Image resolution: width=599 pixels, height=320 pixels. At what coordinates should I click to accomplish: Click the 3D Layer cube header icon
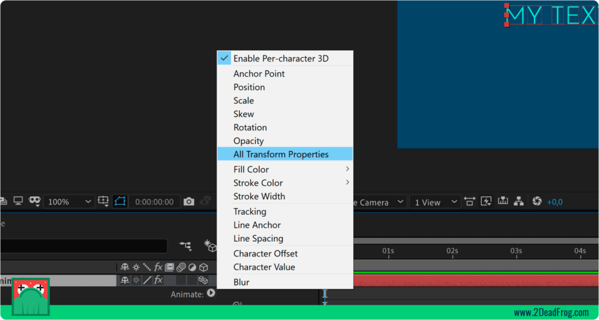coord(204,267)
